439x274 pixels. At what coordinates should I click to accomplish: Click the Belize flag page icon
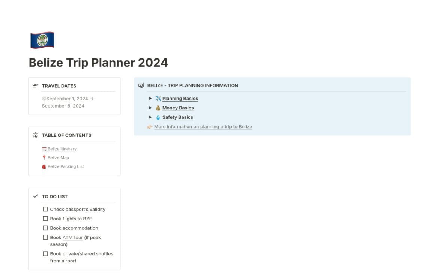click(42, 40)
